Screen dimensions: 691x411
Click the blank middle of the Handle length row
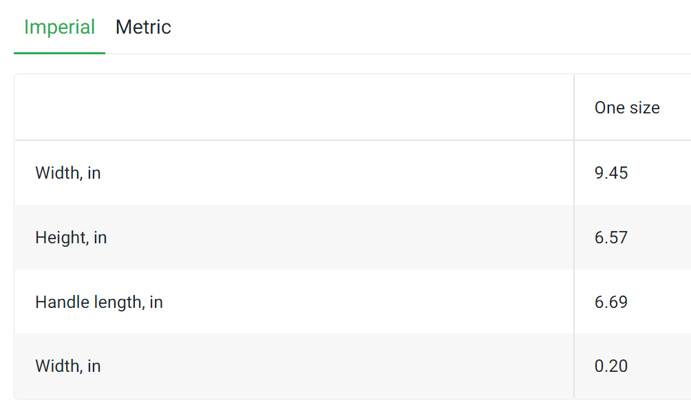(x=365, y=302)
